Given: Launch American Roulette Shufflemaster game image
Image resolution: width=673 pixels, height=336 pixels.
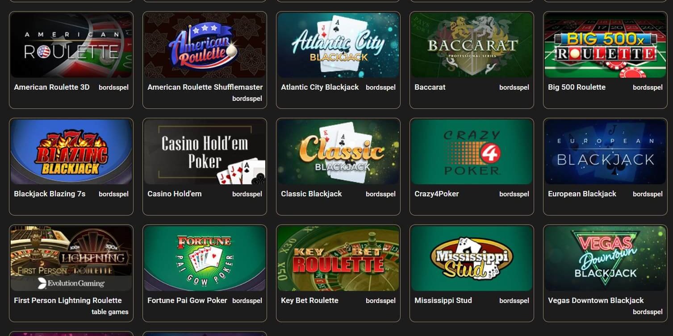Looking at the screenshot, I should (x=205, y=46).
